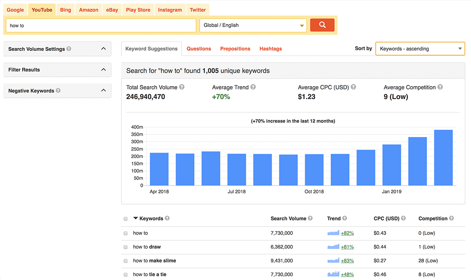
Task: Open the 'Keywords - ascending' sort dropdown
Action: coord(420,49)
